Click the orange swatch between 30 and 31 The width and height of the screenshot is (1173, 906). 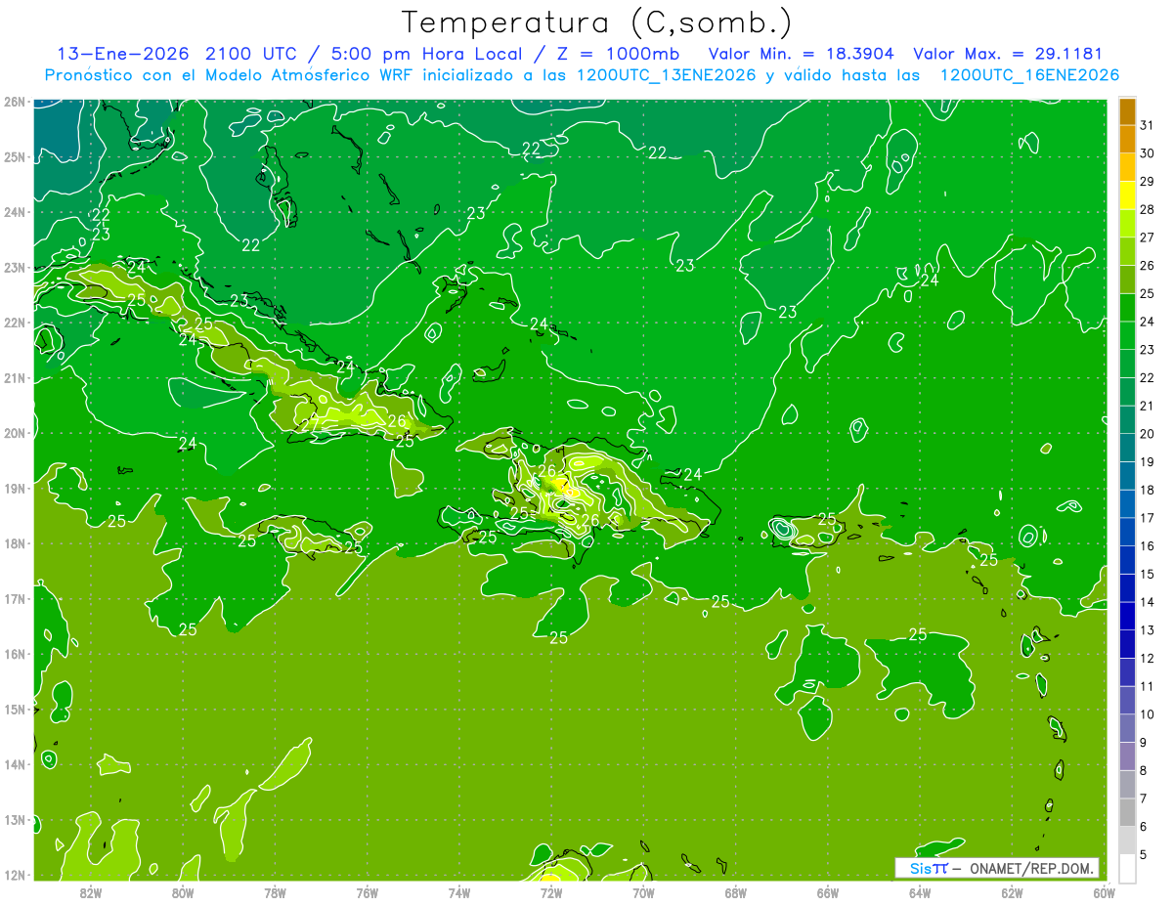(1127, 139)
